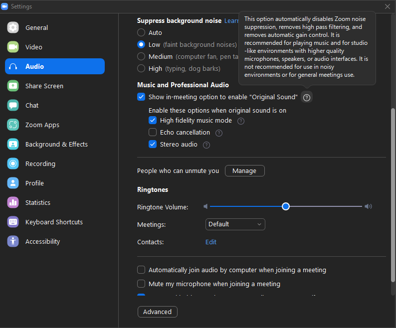Click the Background & Effects icon
The image size is (396, 328).
pyautogui.click(x=13, y=144)
